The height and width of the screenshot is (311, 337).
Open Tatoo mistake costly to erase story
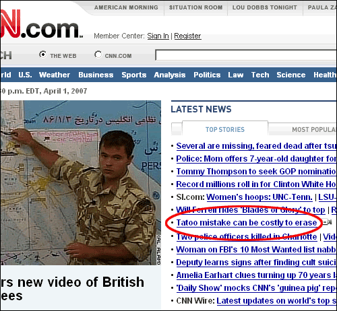click(x=247, y=223)
